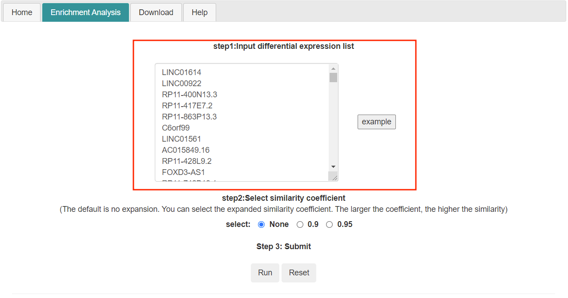Screen dimensions: 568x298
Task: Click the textarea scrollbar thumb
Action: click(x=333, y=78)
